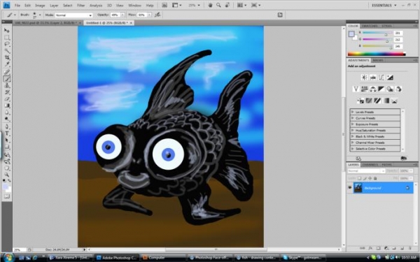Launch Bridge from the application bar
Screen dimensions: 420x262
pos(164,5)
